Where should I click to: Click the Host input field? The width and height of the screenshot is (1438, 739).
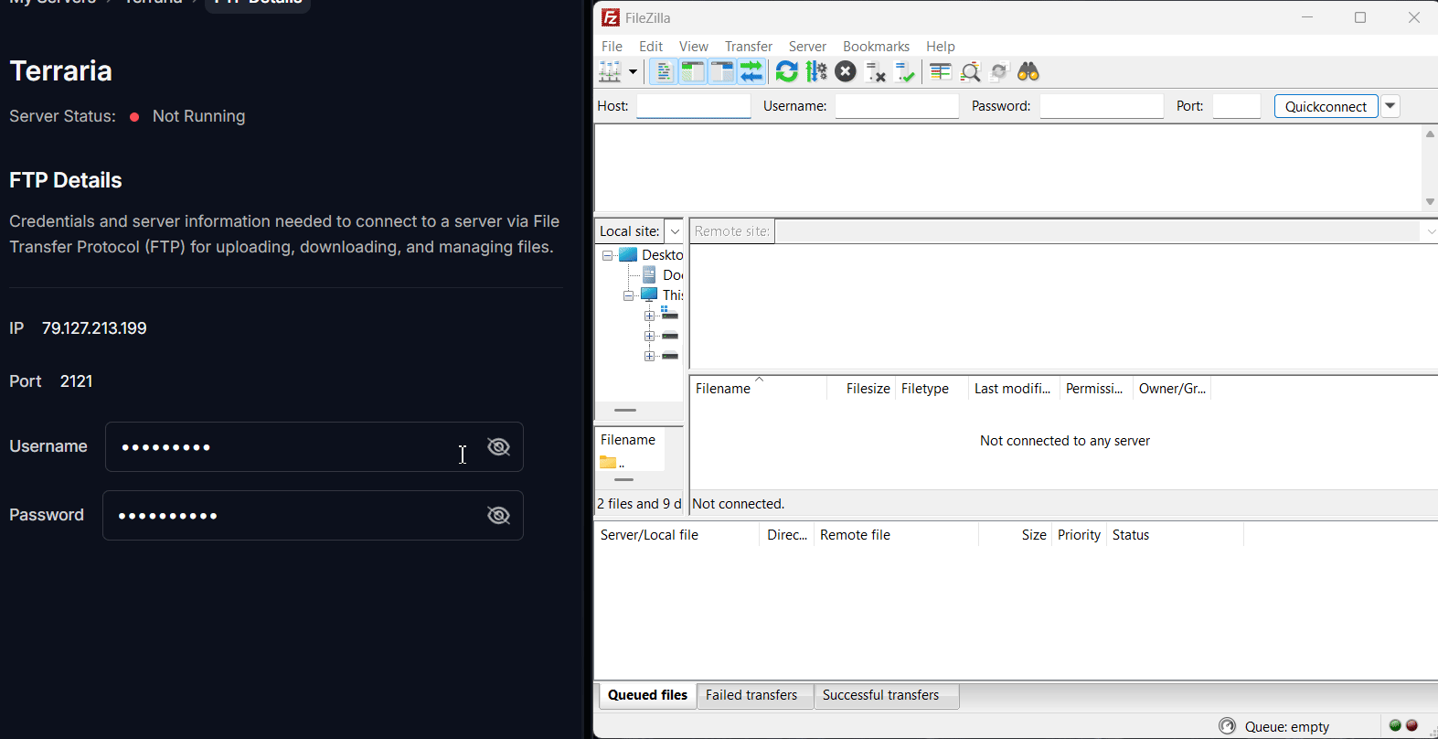[x=693, y=106]
